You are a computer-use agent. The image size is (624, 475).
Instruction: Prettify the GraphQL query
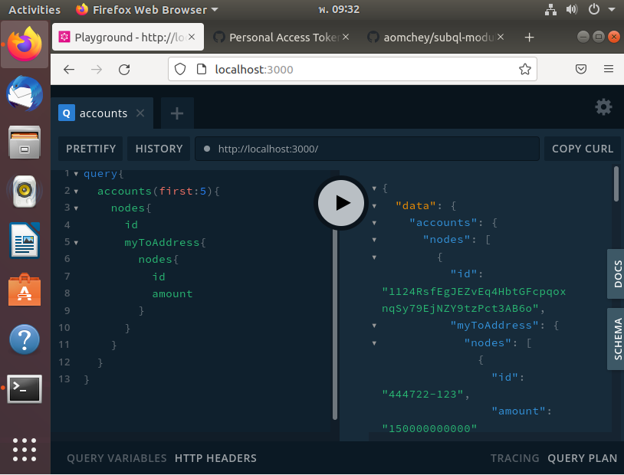tap(90, 149)
